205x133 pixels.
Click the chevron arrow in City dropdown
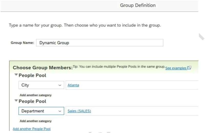[60, 85]
